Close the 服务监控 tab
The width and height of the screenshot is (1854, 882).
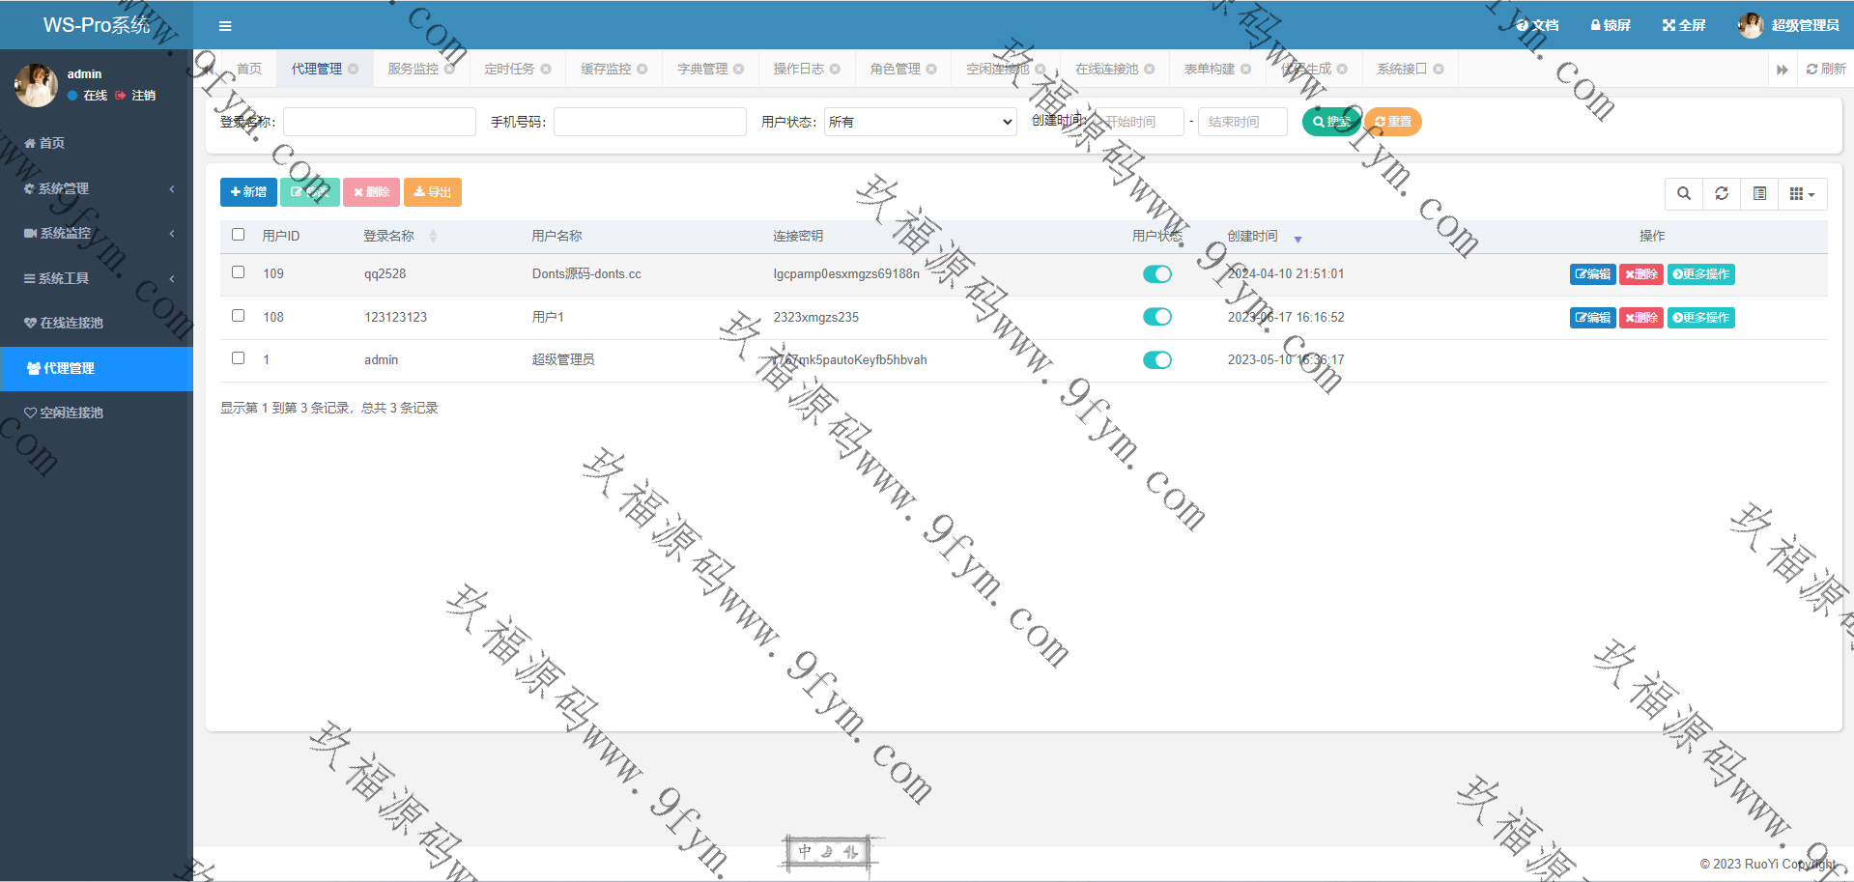pyautogui.click(x=449, y=69)
